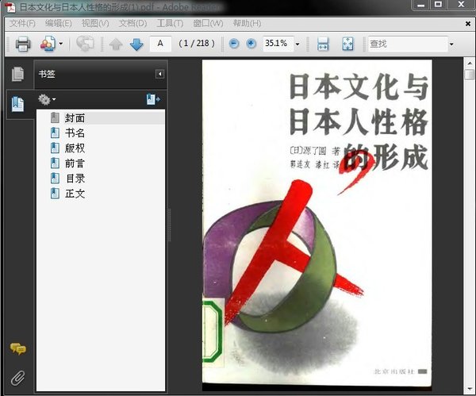Open the 视图(V) menu
This screenshot has width=476, height=396.
point(95,23)
